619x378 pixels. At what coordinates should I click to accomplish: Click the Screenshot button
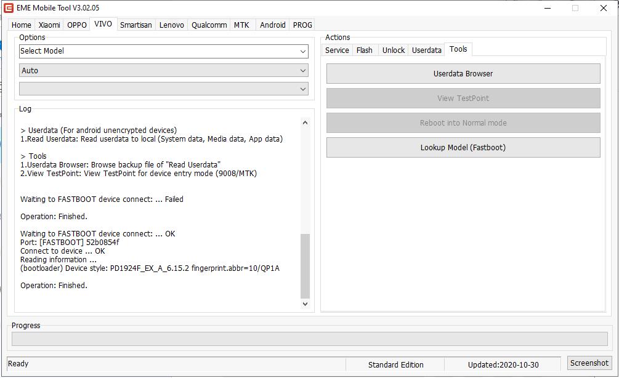(589, 363)
